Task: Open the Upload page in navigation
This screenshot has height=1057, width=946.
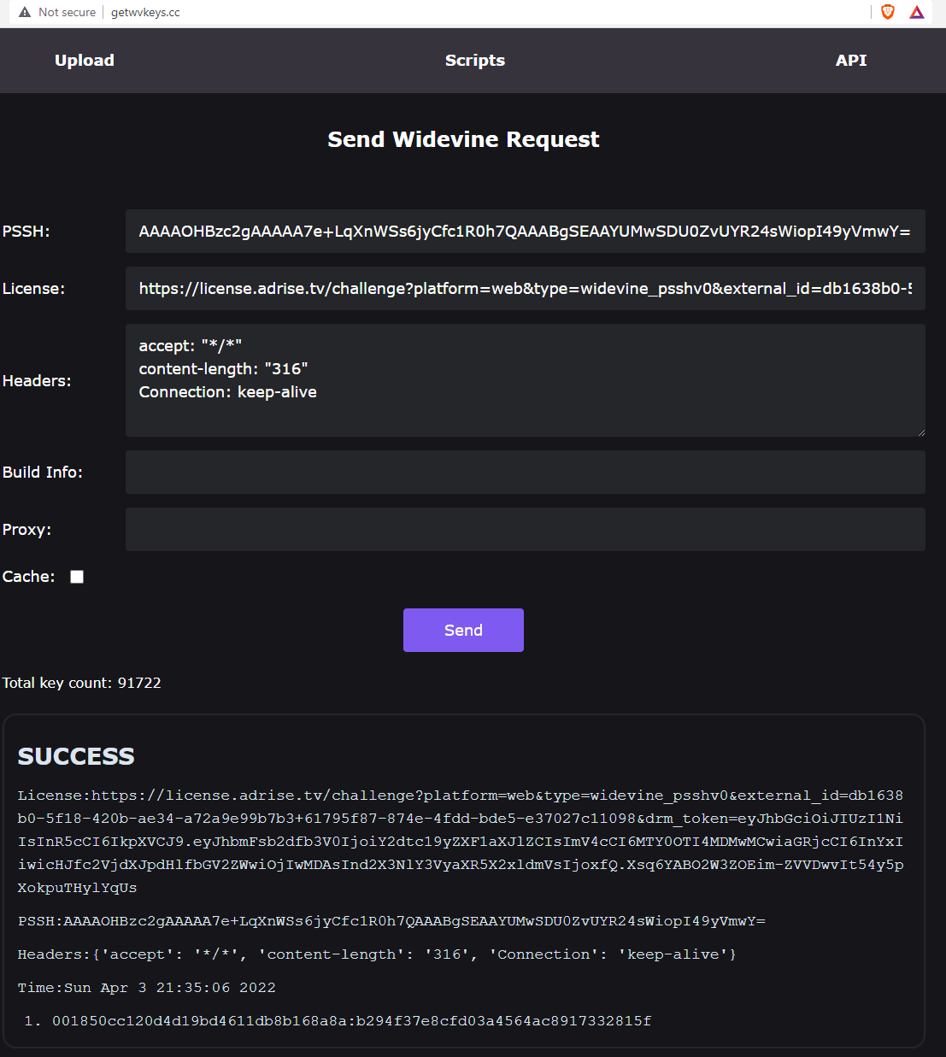Action: tap(85, 61)
